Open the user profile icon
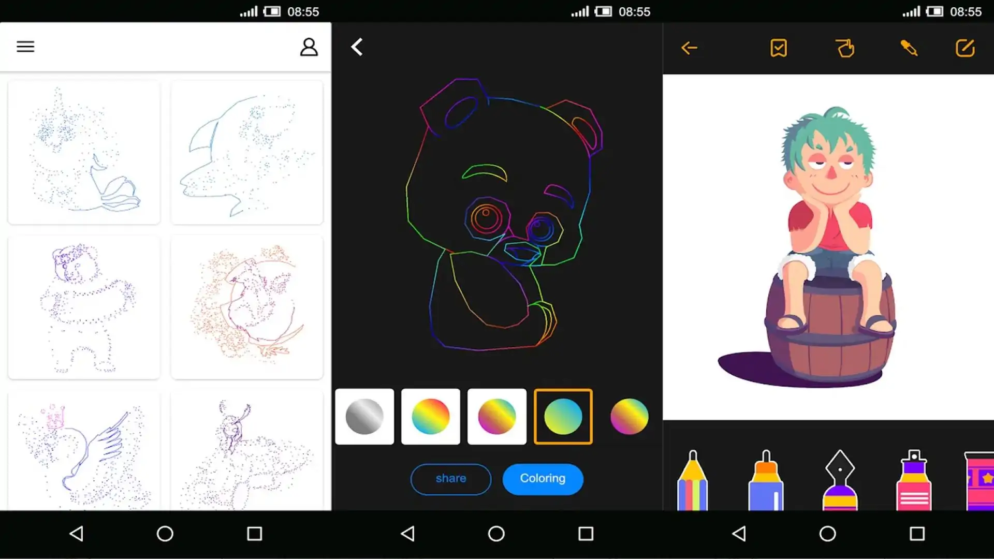The image size is (994, 559). [x=309, y=47]
